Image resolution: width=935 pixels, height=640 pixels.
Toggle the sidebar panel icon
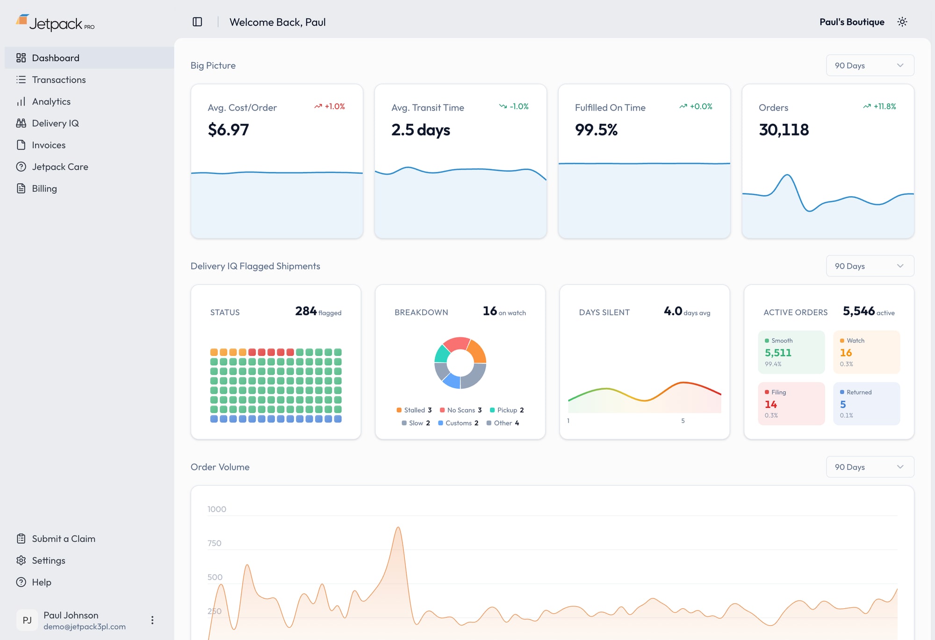click(x=197, y=22)
